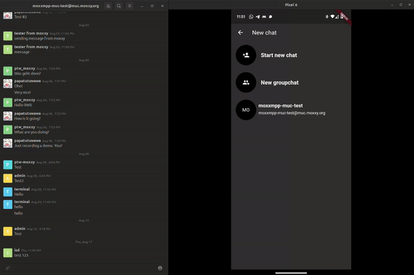Click moxxmpp-muc-test@muc.moxxy.org address in phone list

(x=292, y=113)
